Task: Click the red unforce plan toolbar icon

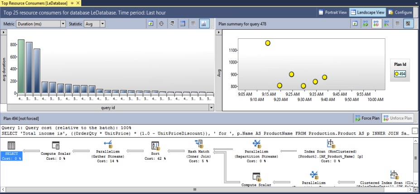Action: [376, 24]
